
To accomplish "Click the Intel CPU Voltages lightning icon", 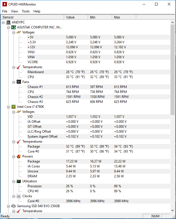I will (19, 112).
